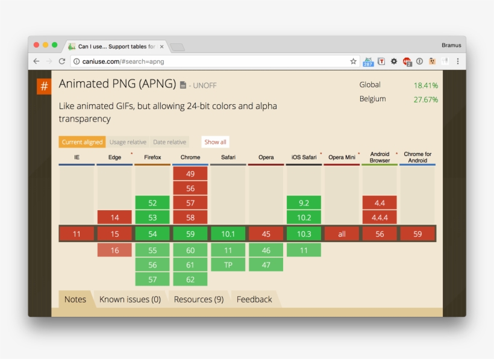Viewport: 494px width, 359px height.
Task: Click the red T extension icon
Action: [x=381, y=61]
